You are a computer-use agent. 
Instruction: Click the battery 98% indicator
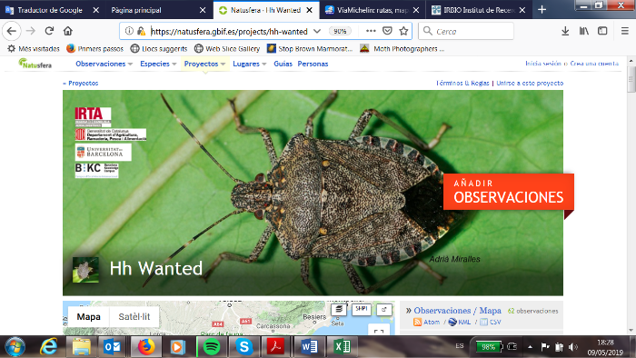pos(489,347)
